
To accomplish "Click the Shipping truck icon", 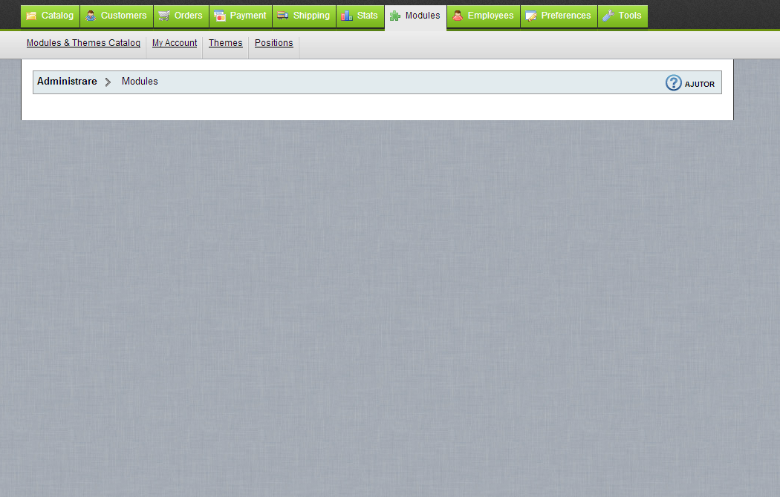I will coord(283,16).
